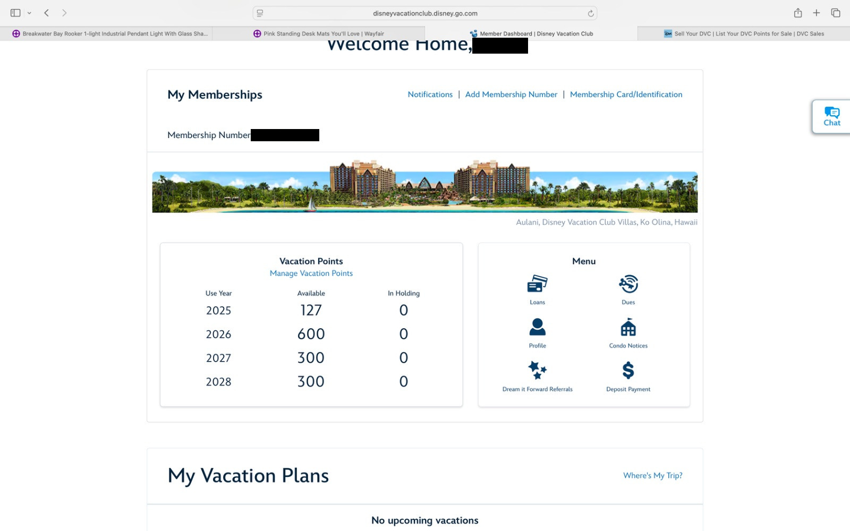
Task: Click the 2025 available points value 127
Action: [x=311, y=310]
